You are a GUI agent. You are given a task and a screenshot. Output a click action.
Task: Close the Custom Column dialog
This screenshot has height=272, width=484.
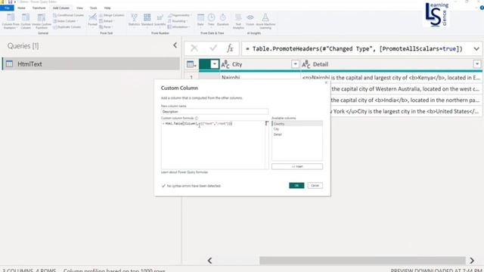click(x=326, y=82)
